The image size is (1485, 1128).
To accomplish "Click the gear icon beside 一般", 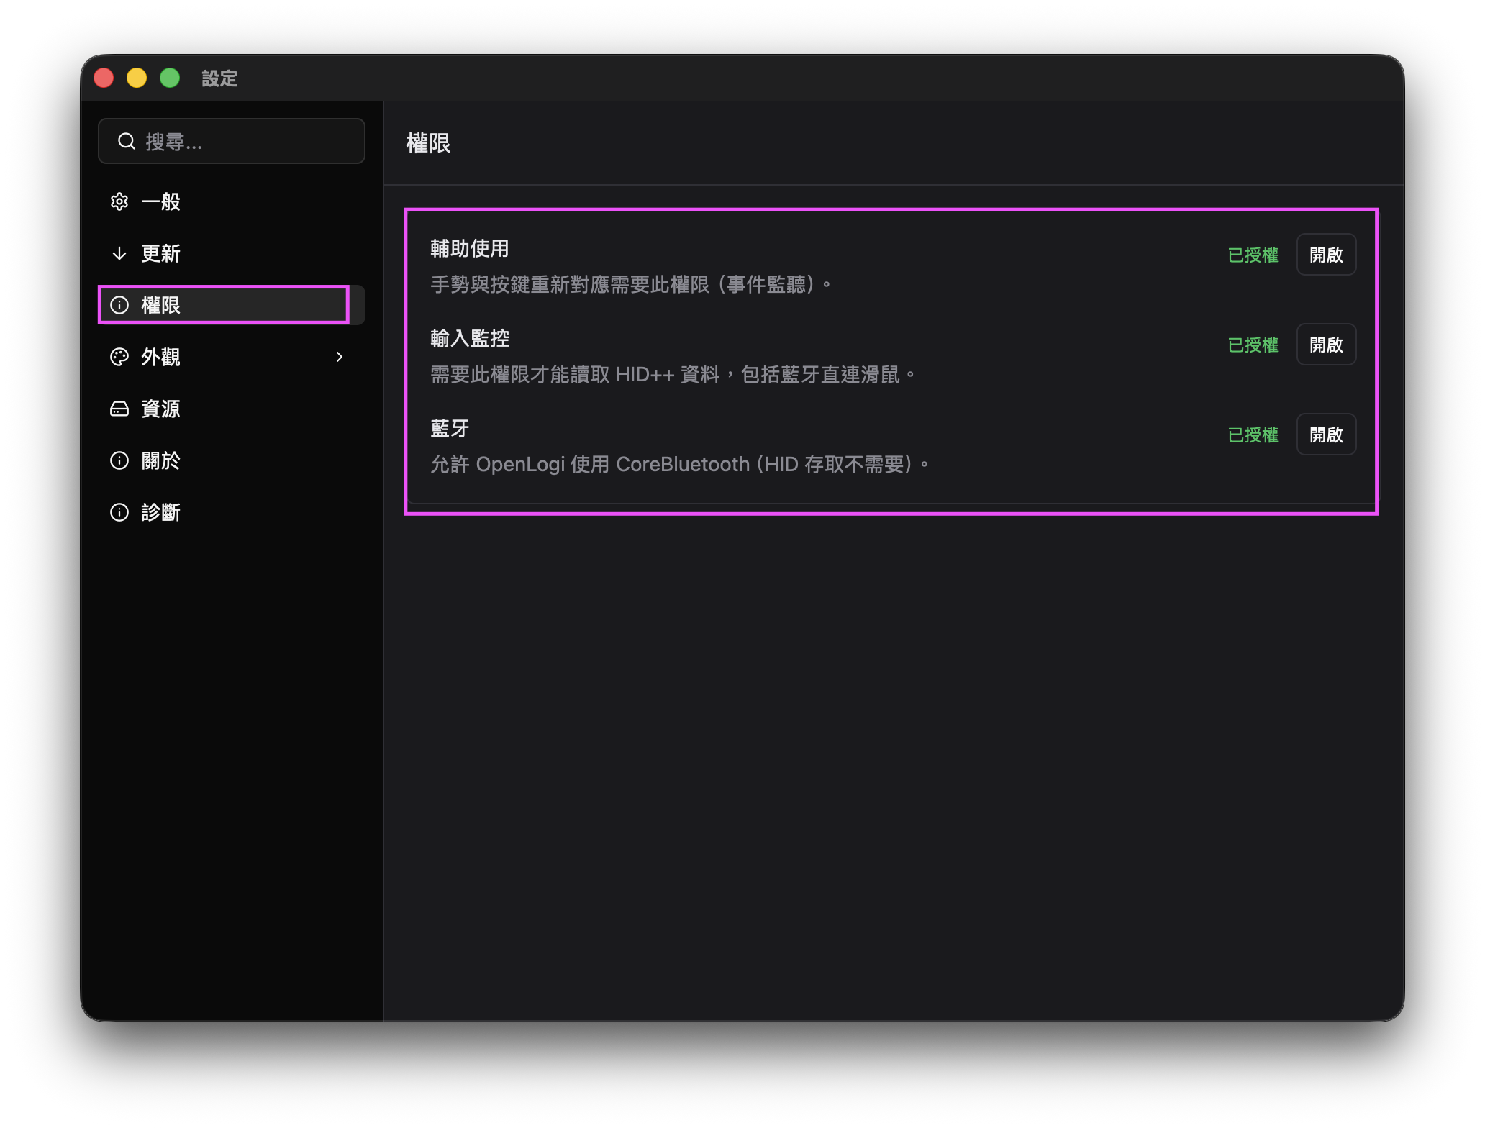I will [119, 201].
